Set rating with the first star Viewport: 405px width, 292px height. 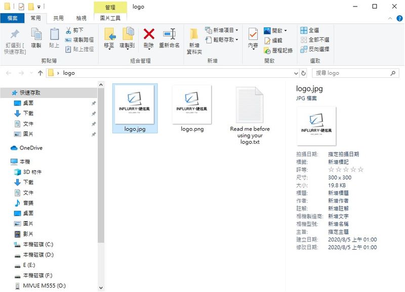[331, 170]
